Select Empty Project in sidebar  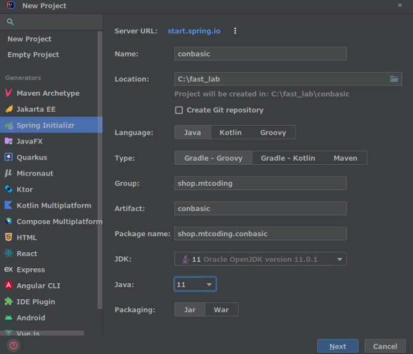click(33, 55)
